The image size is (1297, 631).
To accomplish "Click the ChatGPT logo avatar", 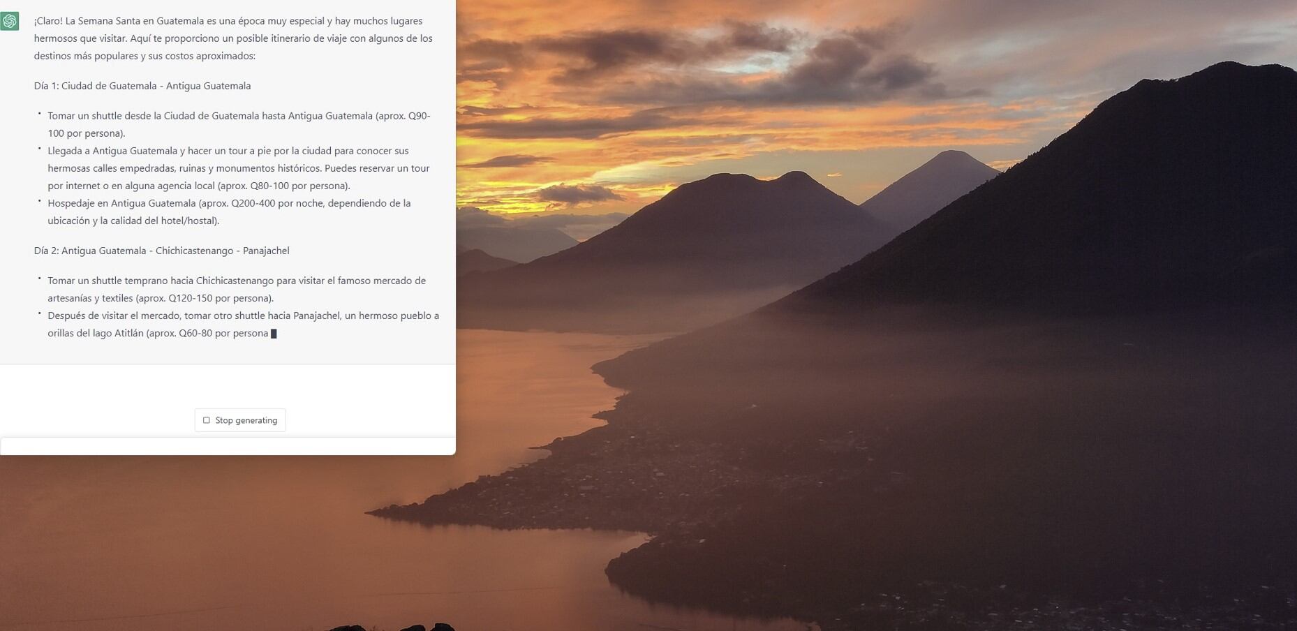I will 10,21.
